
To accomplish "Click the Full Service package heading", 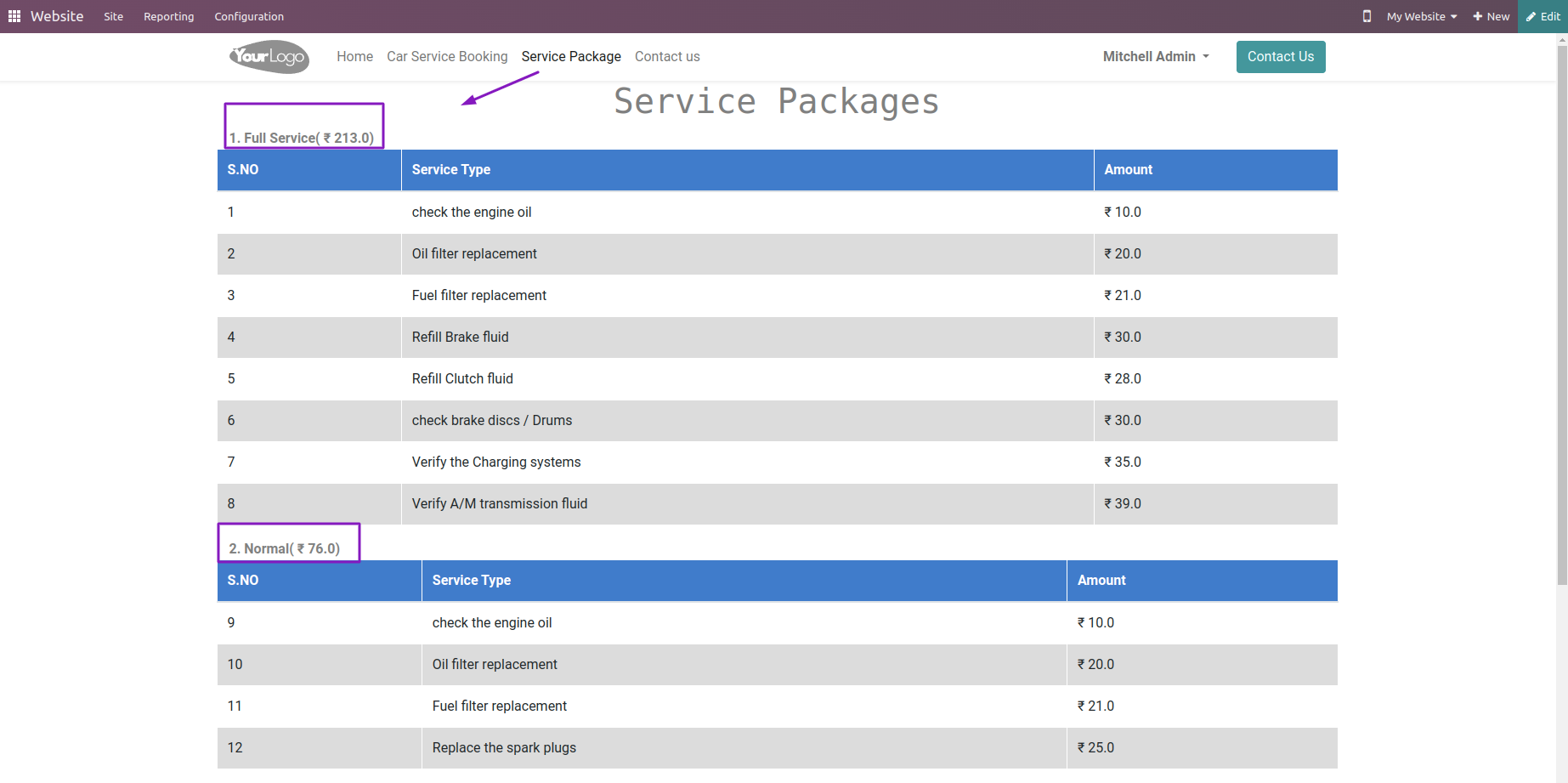I will tap(302, 138).
